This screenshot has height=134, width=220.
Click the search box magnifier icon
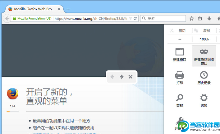(x=144, y=18)
